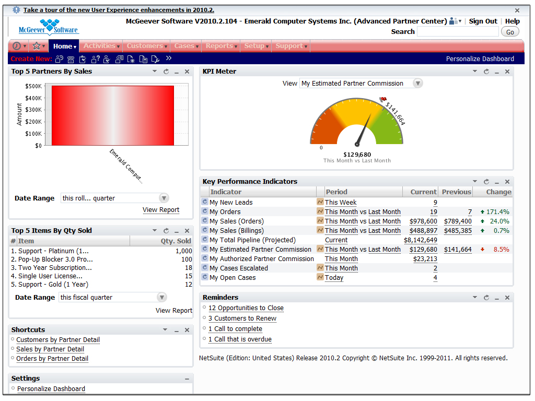Image resolution: width=535 pixels, height=401 pixels.
Task: Show trend graph for My Cases Escalated
Action: [x=320, y=268]
